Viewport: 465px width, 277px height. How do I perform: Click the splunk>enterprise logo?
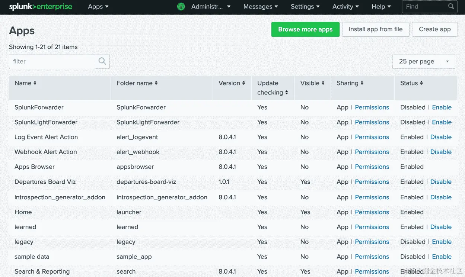41,6
